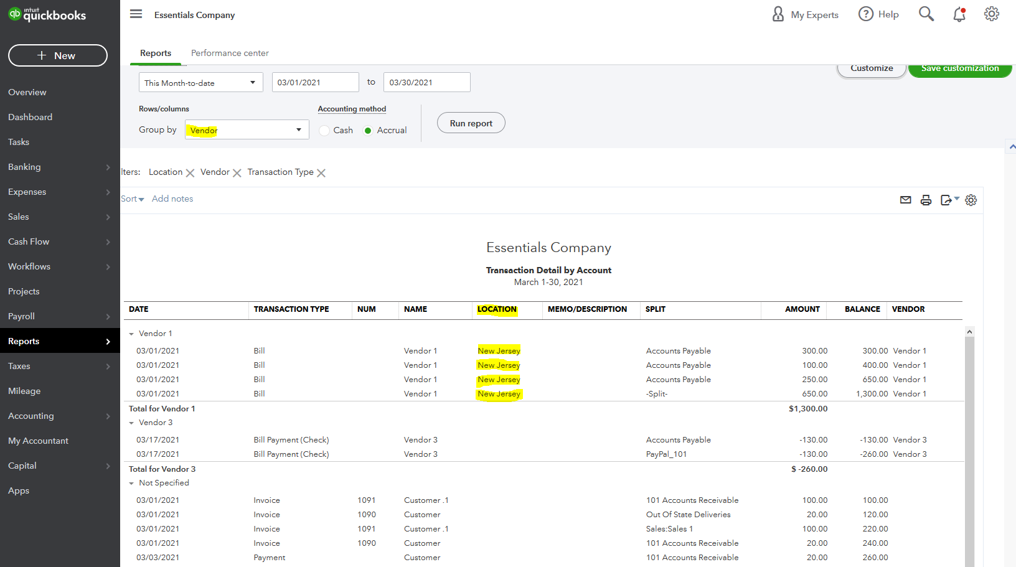Click the print report icon
1016x567 pixels.
(x=926, y=200)
